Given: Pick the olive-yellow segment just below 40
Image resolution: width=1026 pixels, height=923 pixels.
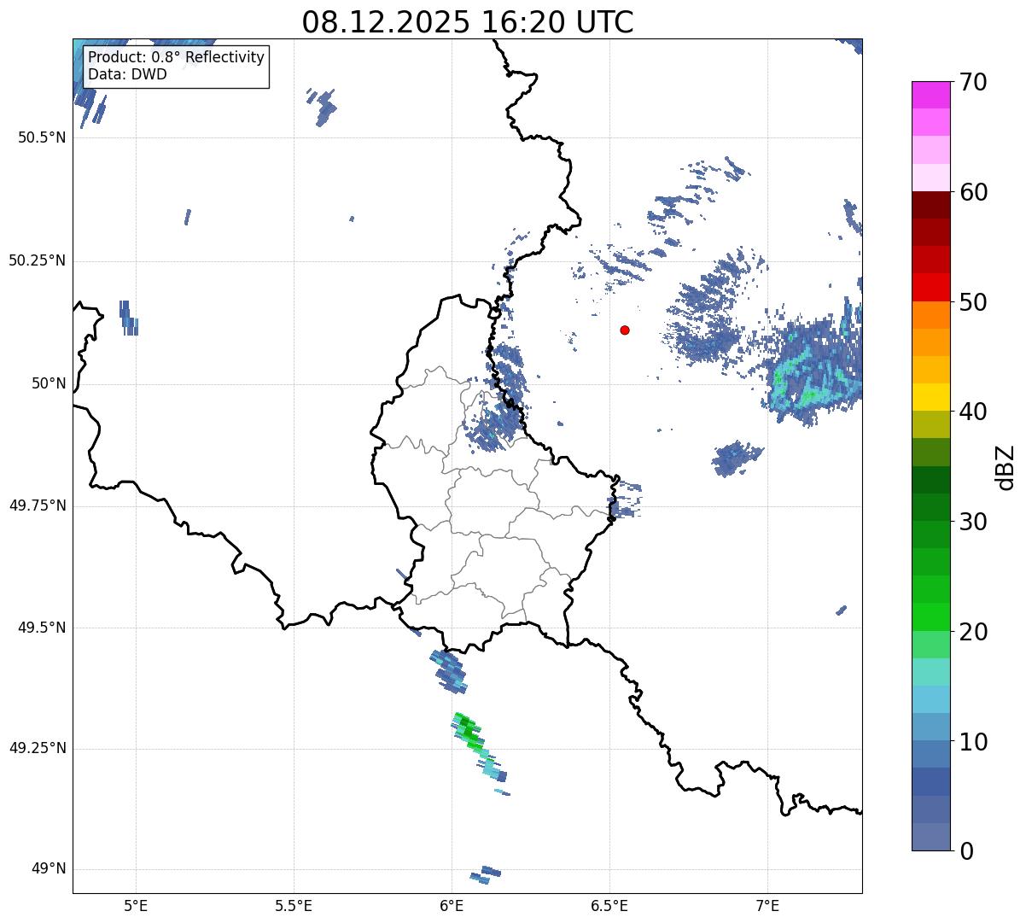Looking at the screenshot, I should 930,424.
